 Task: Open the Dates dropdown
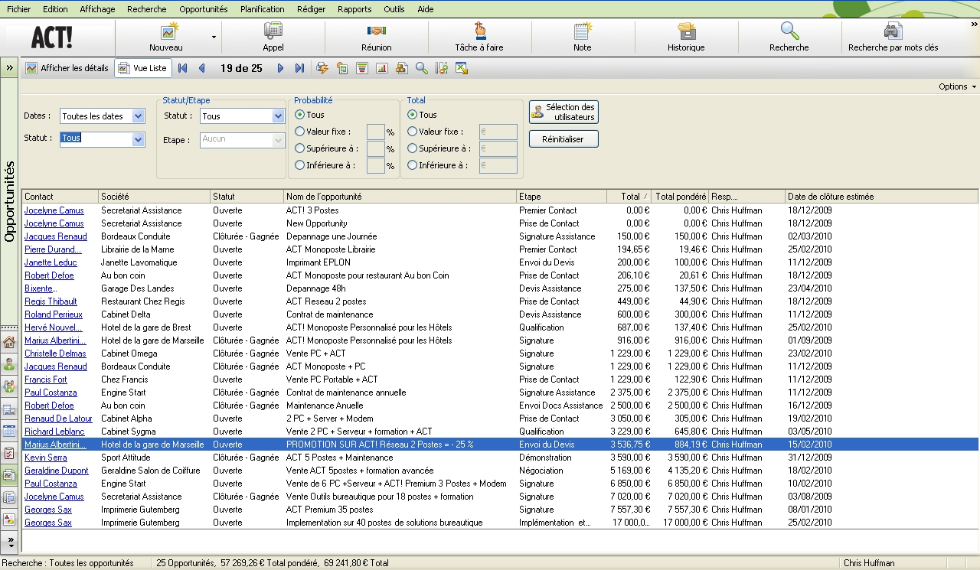point(138,116)
